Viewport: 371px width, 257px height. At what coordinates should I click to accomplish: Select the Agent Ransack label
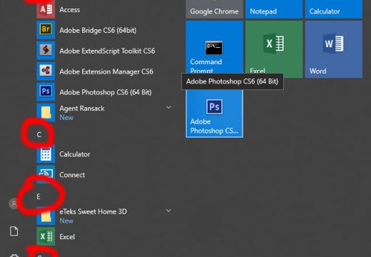(82, 109)
